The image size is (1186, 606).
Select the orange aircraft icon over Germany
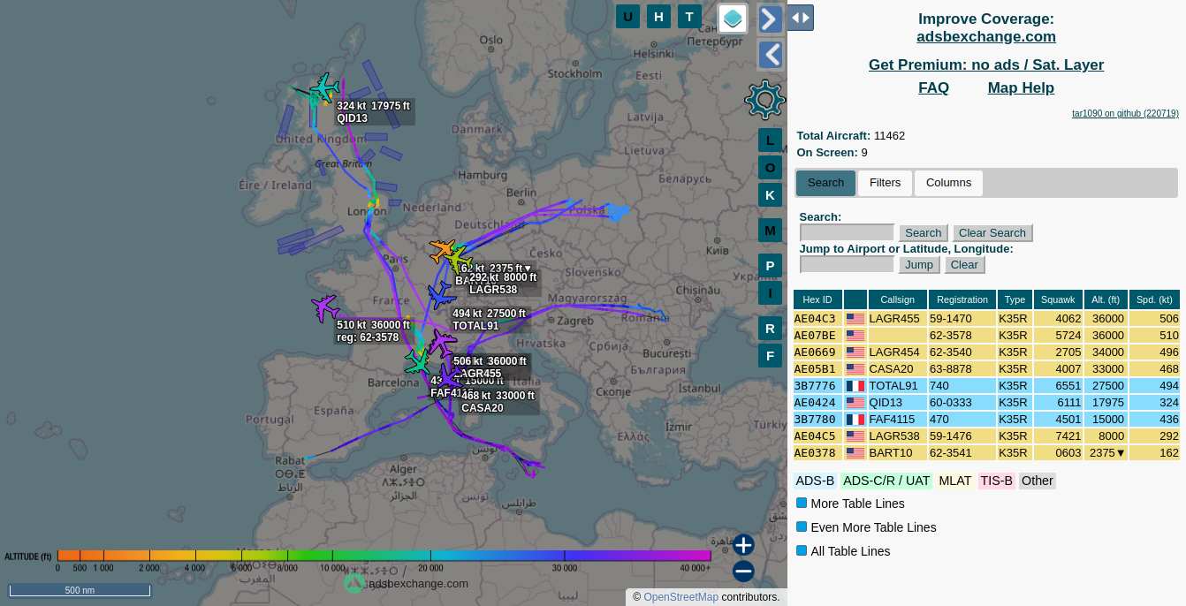[442, 251]
